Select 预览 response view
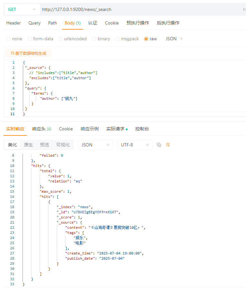This screenshot has width=246, height=288. point(44,145)
